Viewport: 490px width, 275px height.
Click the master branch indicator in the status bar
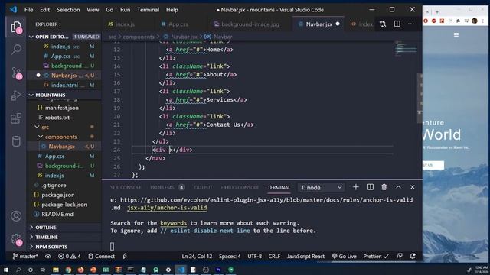(25, 257)
